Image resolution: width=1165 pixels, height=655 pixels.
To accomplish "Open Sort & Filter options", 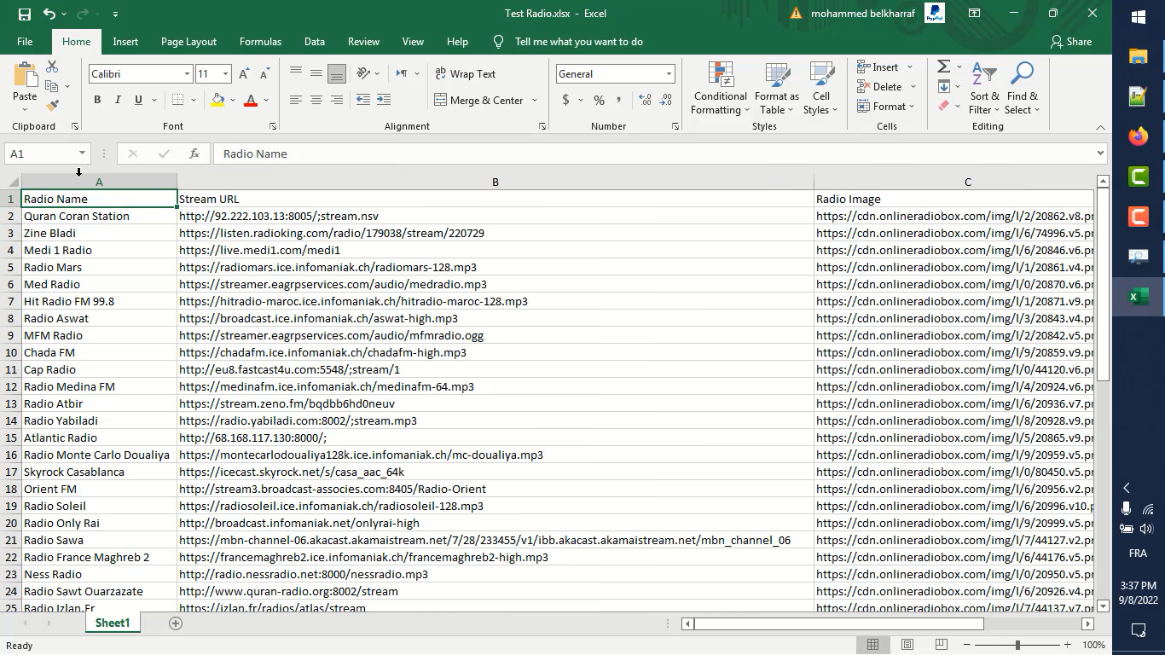I will coord(984,88).
